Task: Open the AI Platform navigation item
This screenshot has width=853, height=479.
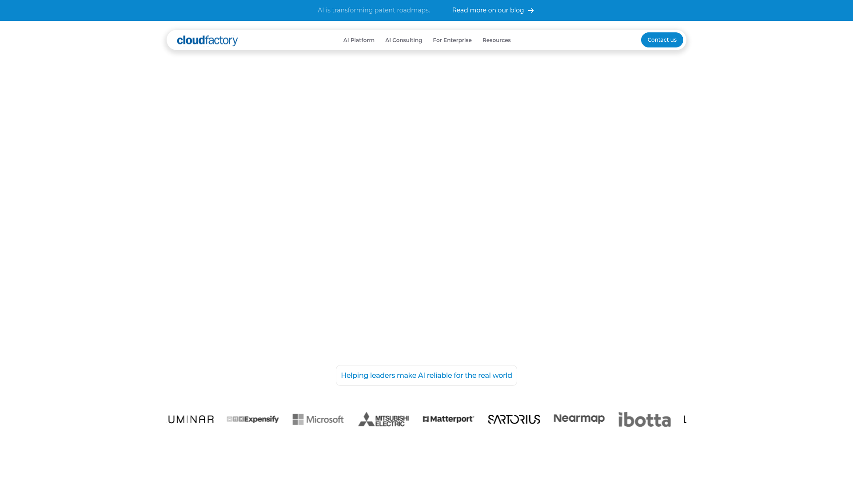Action: pyautogui.click(x=359, y=40)
